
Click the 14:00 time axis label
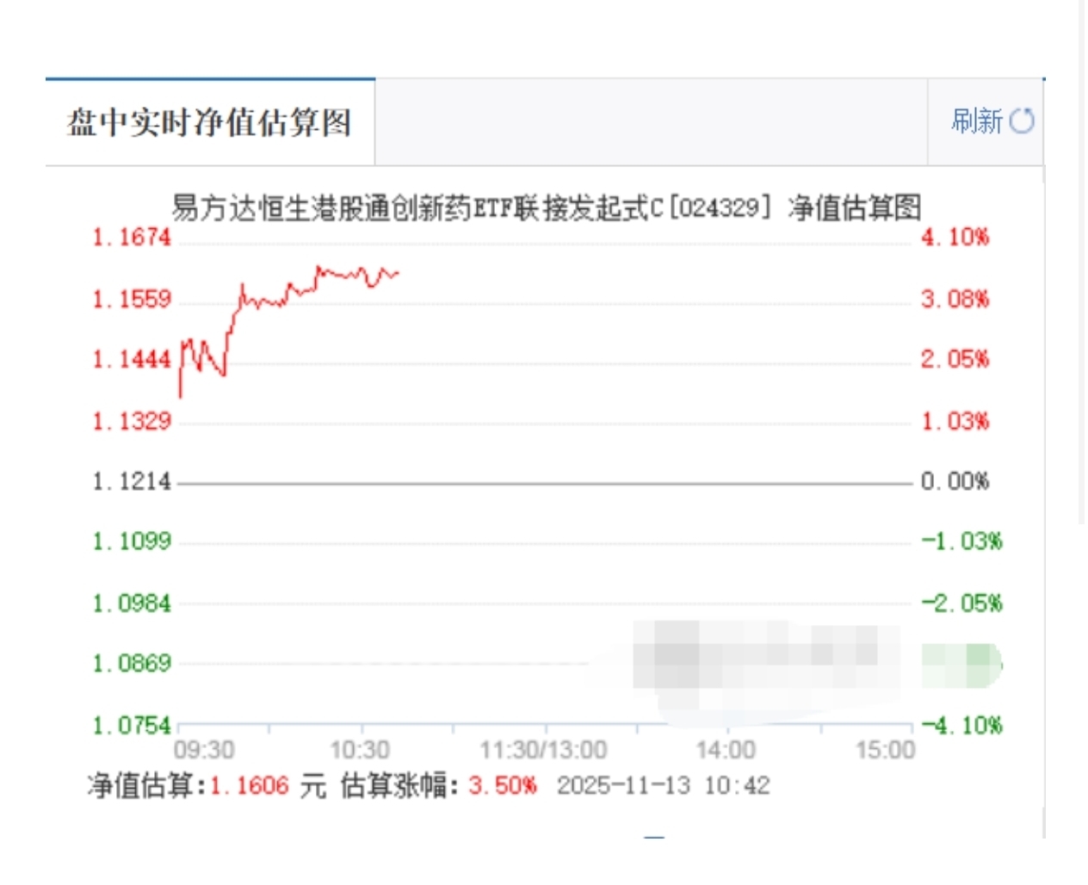[725, 750]
